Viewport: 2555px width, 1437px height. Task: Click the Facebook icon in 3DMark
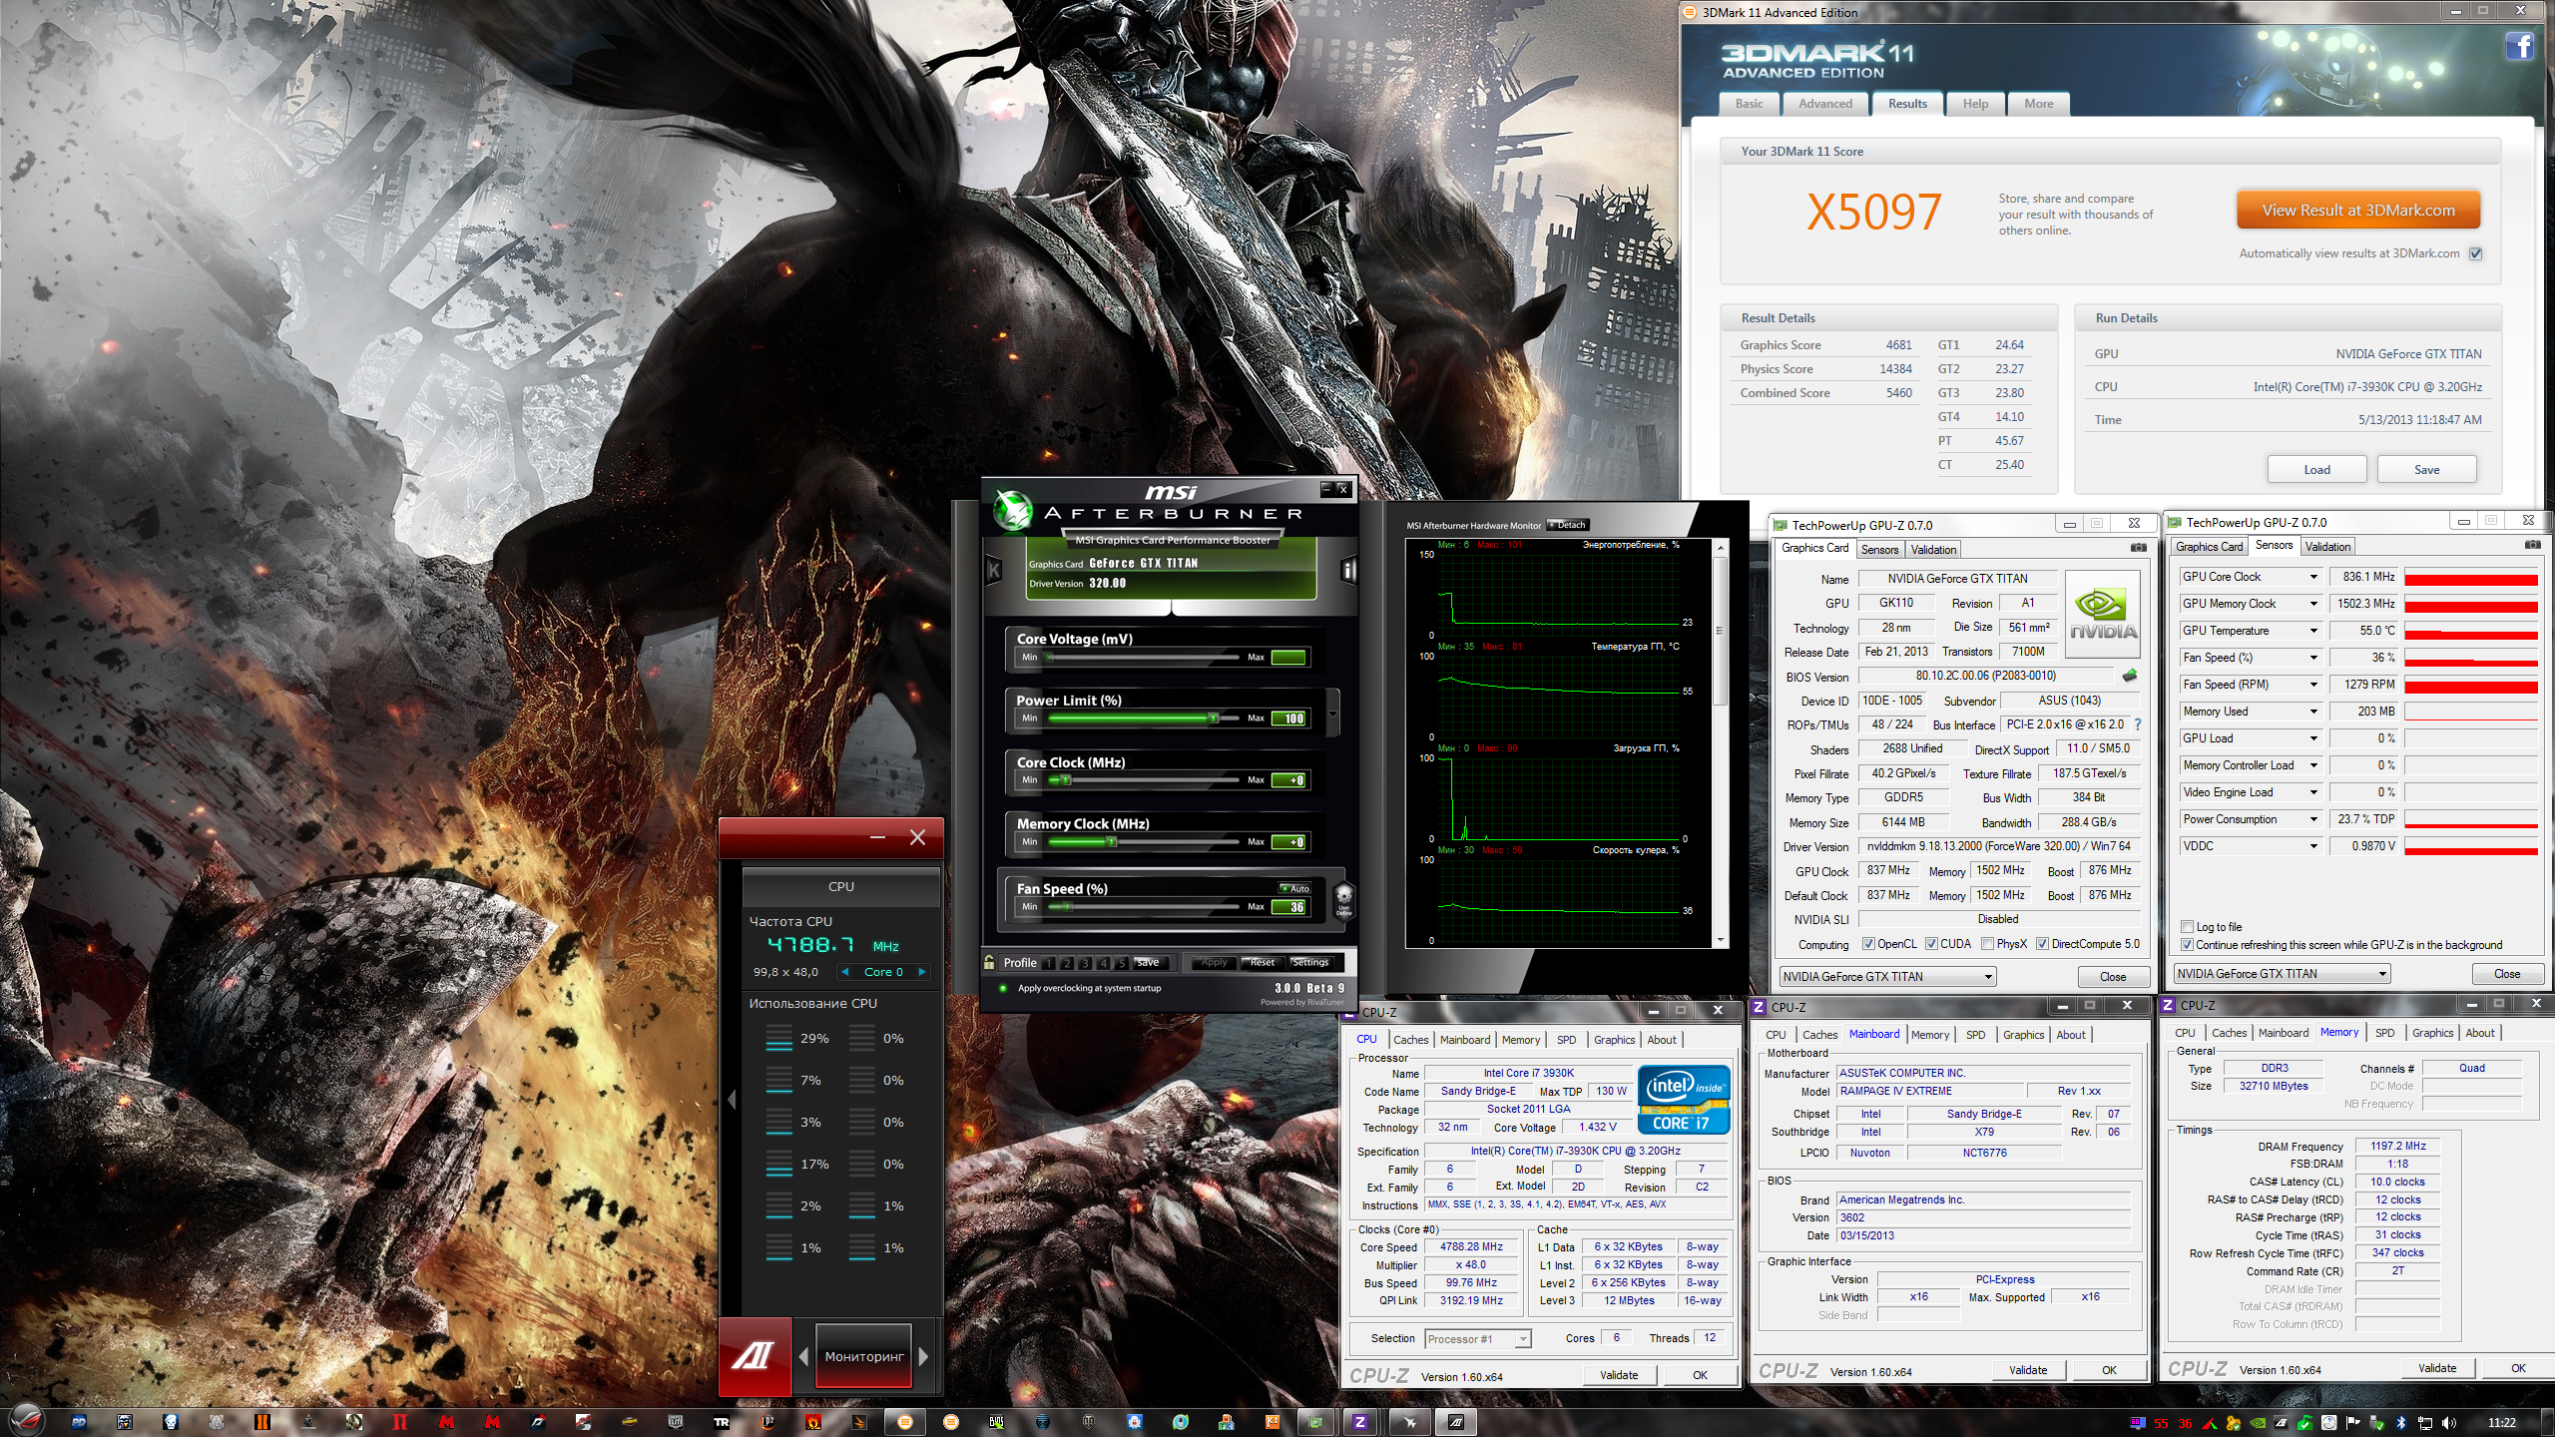coord(2518,46)
